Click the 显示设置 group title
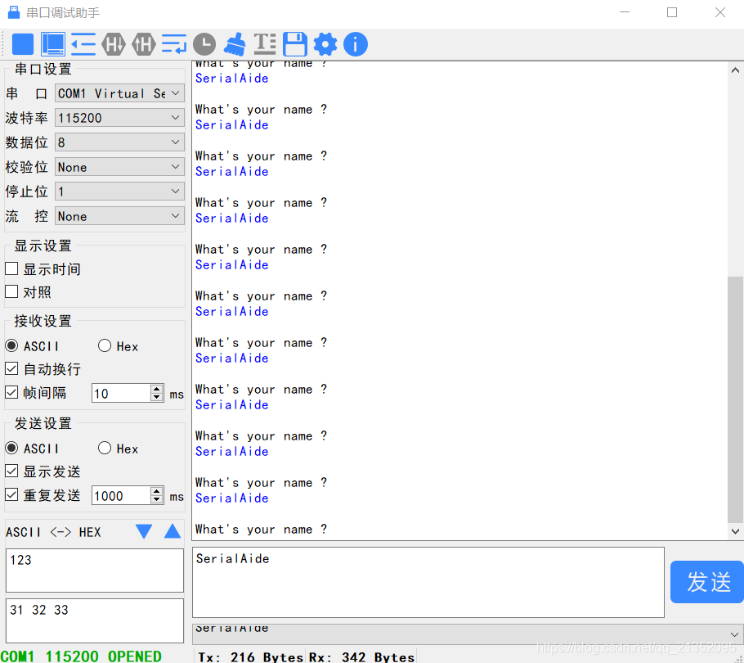 pos(43,246)
